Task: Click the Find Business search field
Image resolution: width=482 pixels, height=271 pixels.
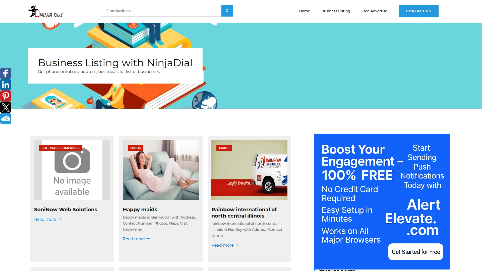Action: [161, 11]
